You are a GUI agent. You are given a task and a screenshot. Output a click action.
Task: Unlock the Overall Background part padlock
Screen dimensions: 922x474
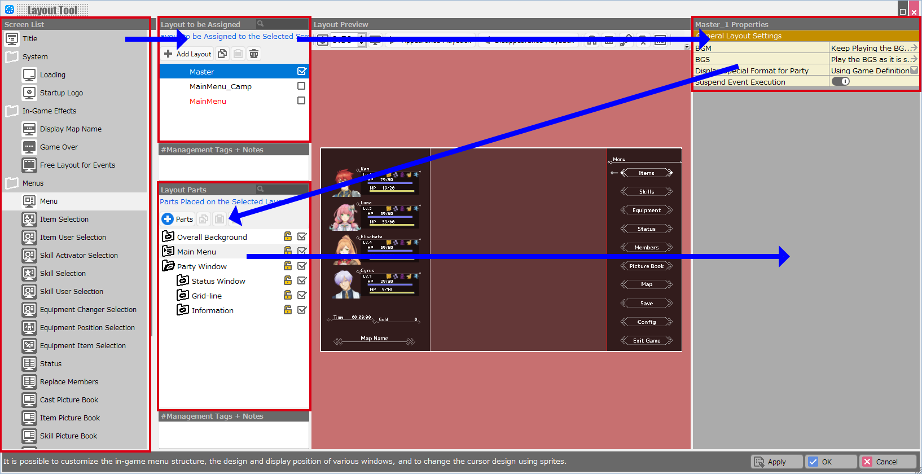(288, 236)
